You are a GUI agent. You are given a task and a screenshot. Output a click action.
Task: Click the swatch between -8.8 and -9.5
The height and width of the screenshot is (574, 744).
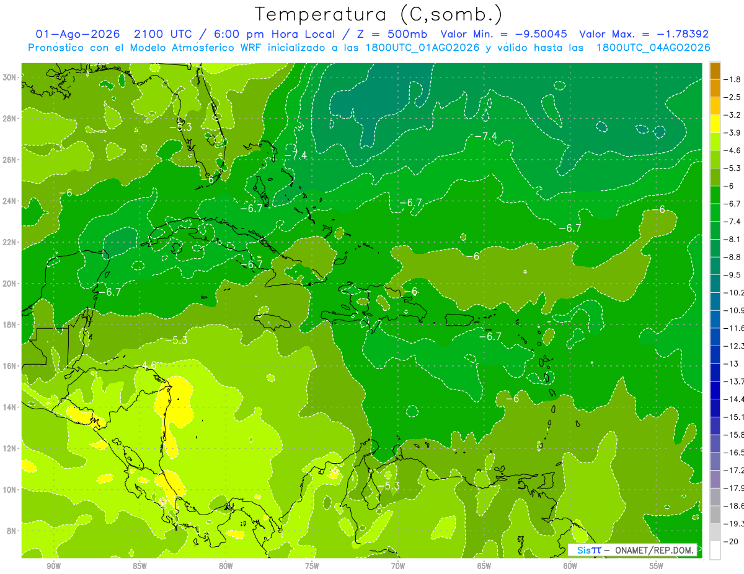pyautogui.click(x=715, y=266)
